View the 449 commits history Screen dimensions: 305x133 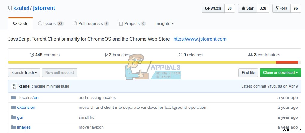45,55
